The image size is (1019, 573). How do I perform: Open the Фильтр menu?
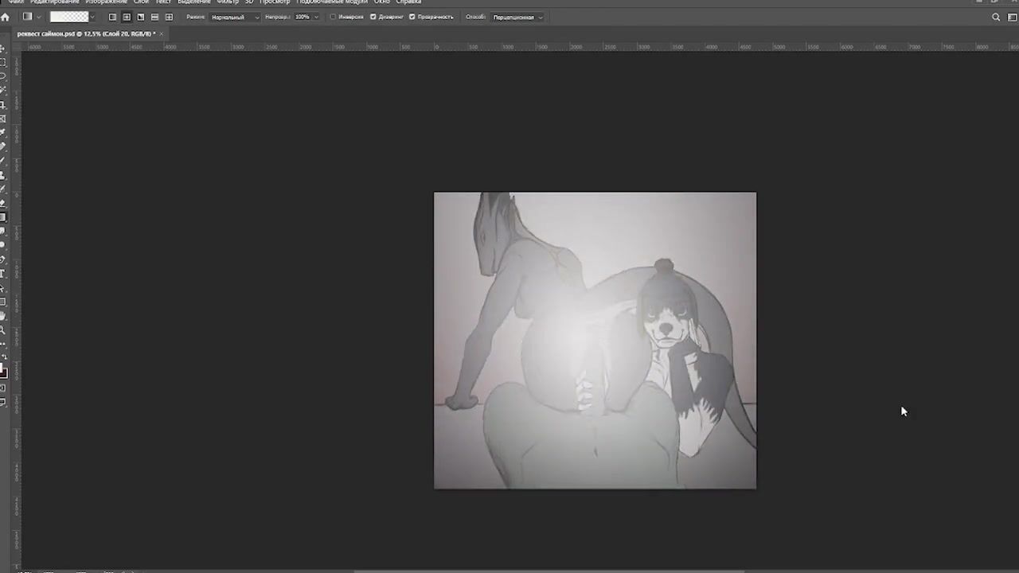[x=228, y=2]
